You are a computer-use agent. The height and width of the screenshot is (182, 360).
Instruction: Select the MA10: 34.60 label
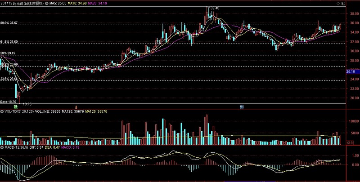pyautogui.click(x=77, y=4)
